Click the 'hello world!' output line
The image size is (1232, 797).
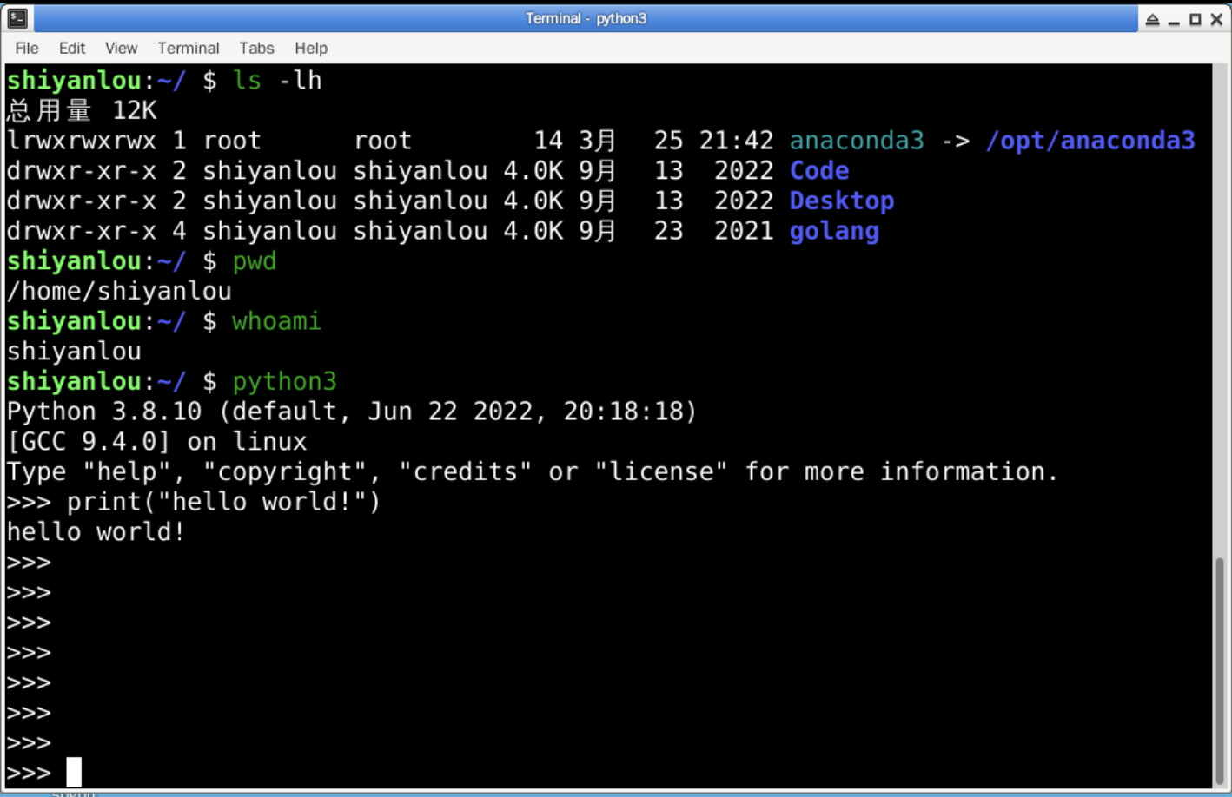click(96, 531)
